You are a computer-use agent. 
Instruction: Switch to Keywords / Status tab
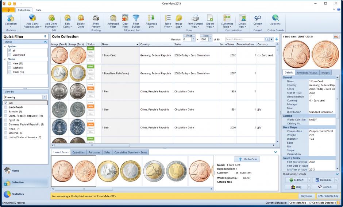click(307, 73)
